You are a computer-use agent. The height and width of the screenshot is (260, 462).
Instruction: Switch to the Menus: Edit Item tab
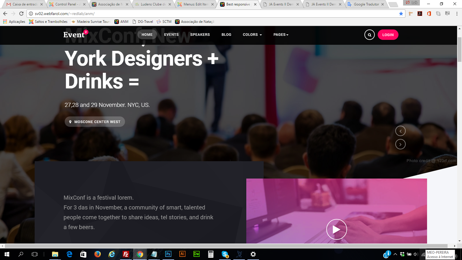pos(195,4)
